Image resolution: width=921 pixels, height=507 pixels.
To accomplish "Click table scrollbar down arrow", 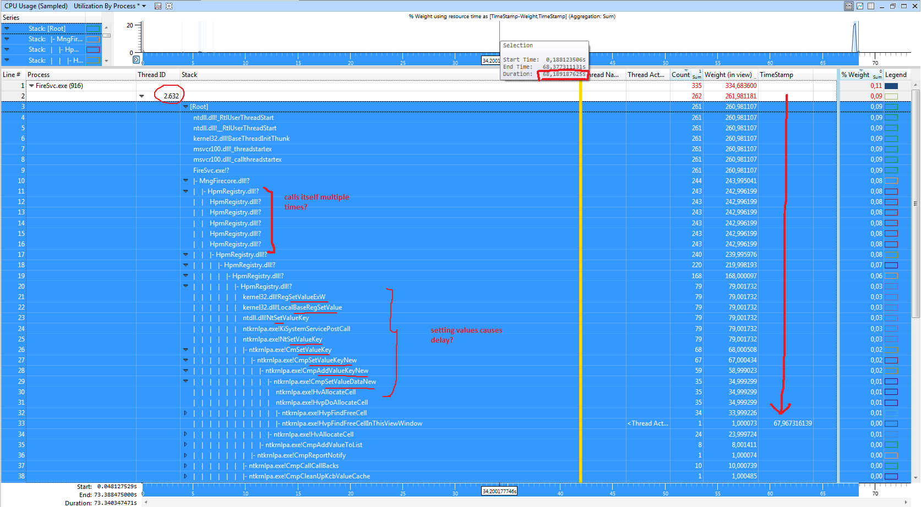I will (x=916, y=477).
